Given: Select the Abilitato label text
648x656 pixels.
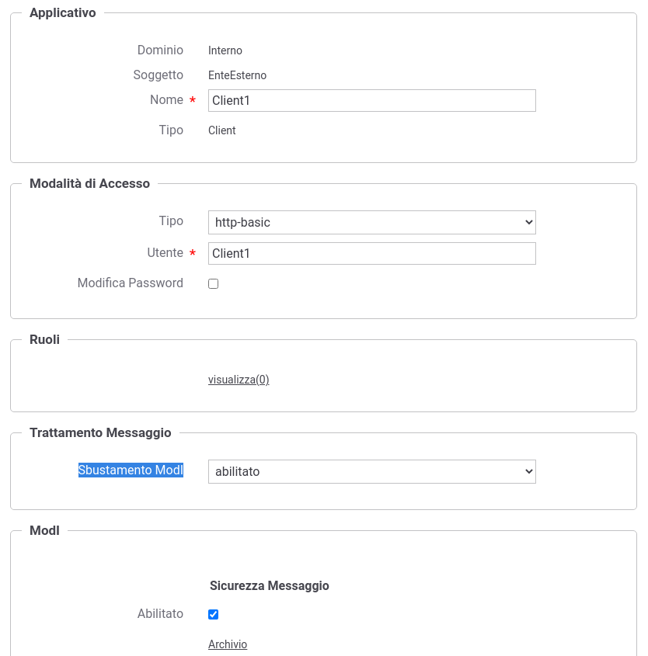Looking at the screenshot, I should (x=160, y=613).
